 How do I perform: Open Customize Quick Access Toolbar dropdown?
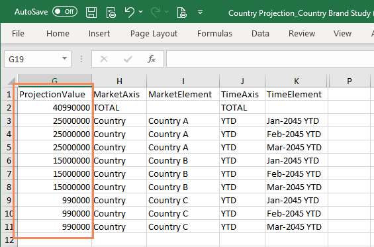point(201,12)
